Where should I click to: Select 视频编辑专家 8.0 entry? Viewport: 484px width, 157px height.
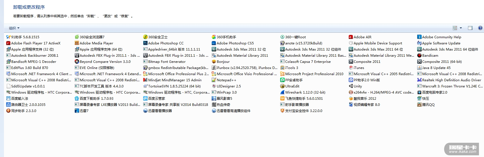click(x=364, y=104)
